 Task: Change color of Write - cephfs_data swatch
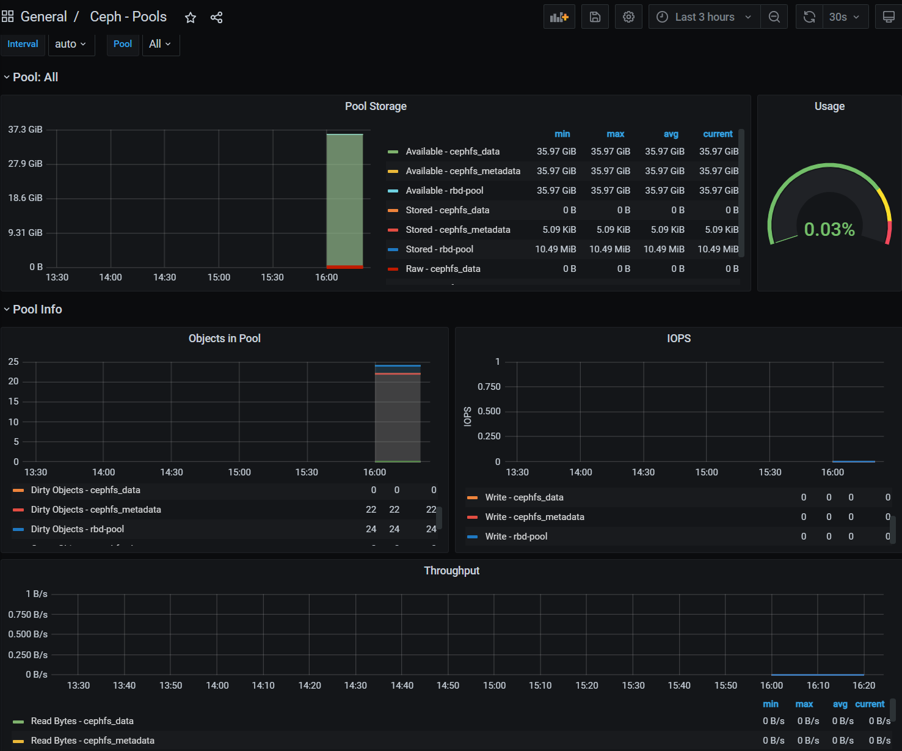click(472, 497)
